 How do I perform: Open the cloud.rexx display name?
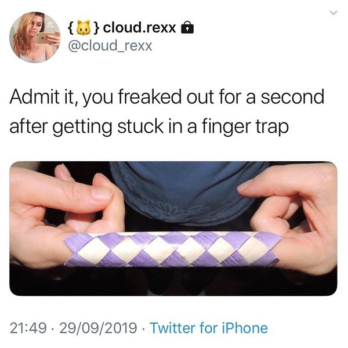(x=140, y=28)
